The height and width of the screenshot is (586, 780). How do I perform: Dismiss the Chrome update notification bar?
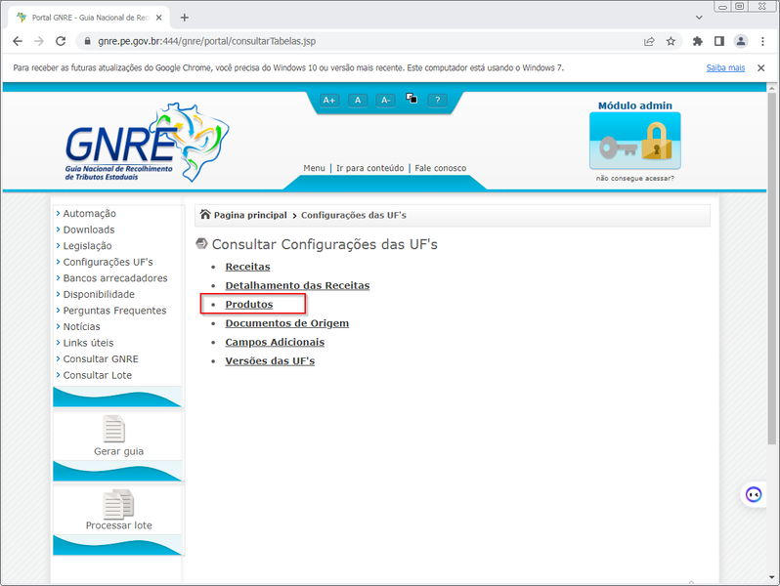click(761, 68)
